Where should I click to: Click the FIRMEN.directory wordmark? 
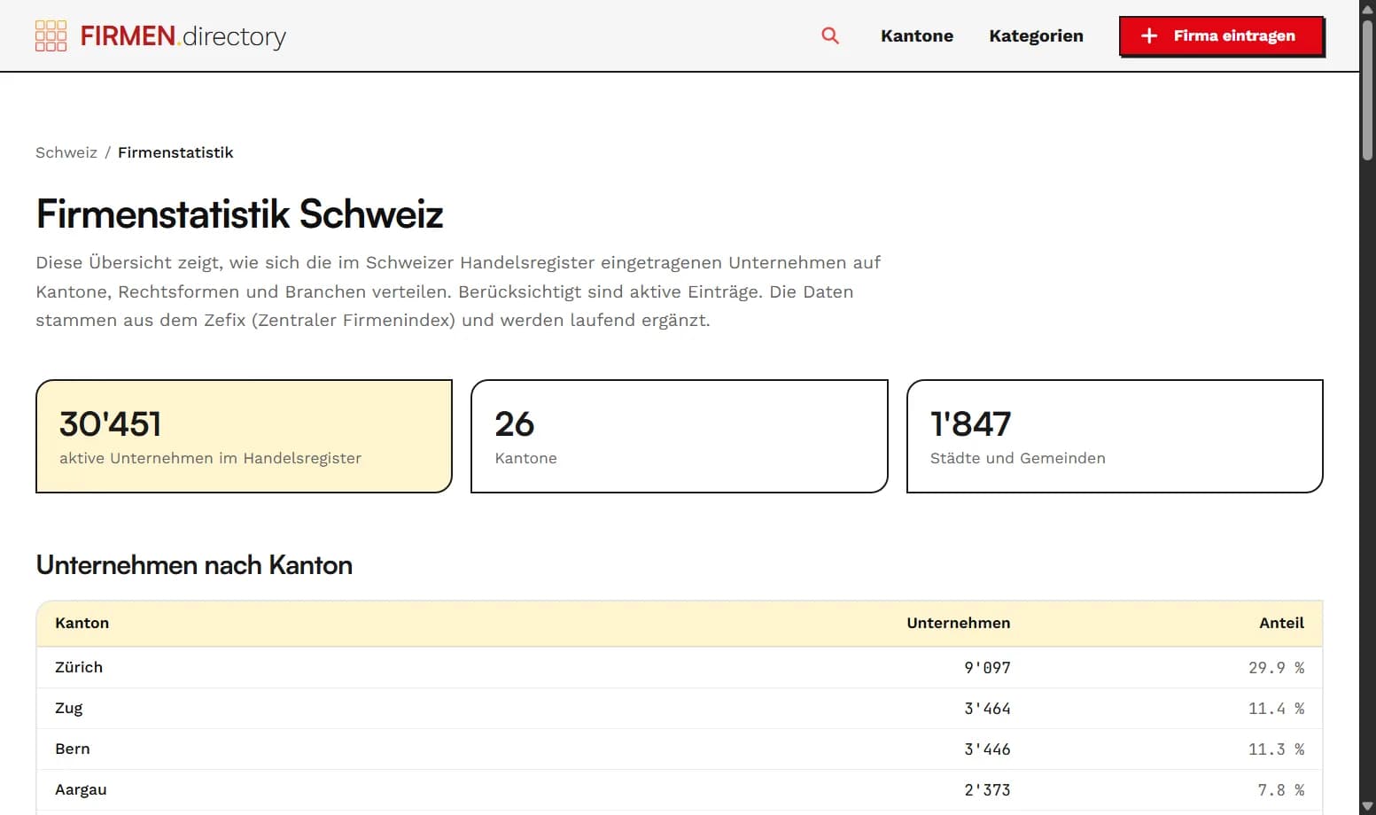point(183,36)
